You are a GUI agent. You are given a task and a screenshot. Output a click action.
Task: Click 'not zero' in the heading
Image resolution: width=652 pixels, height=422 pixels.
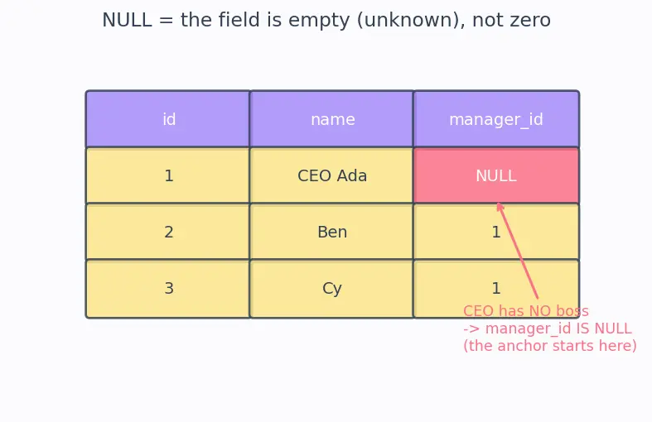pyautogui.click(x=511, y=20)
